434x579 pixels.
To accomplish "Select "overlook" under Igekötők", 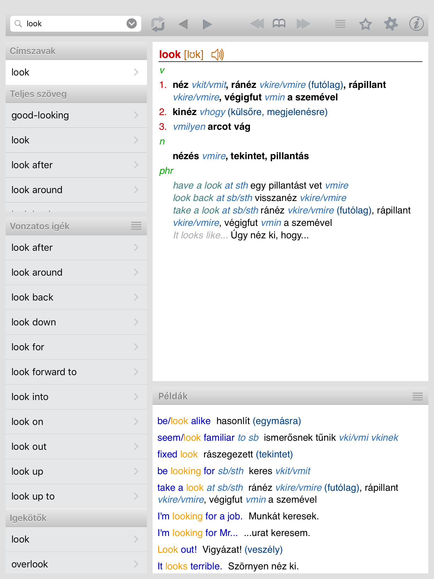I will [x=76, y=564].
